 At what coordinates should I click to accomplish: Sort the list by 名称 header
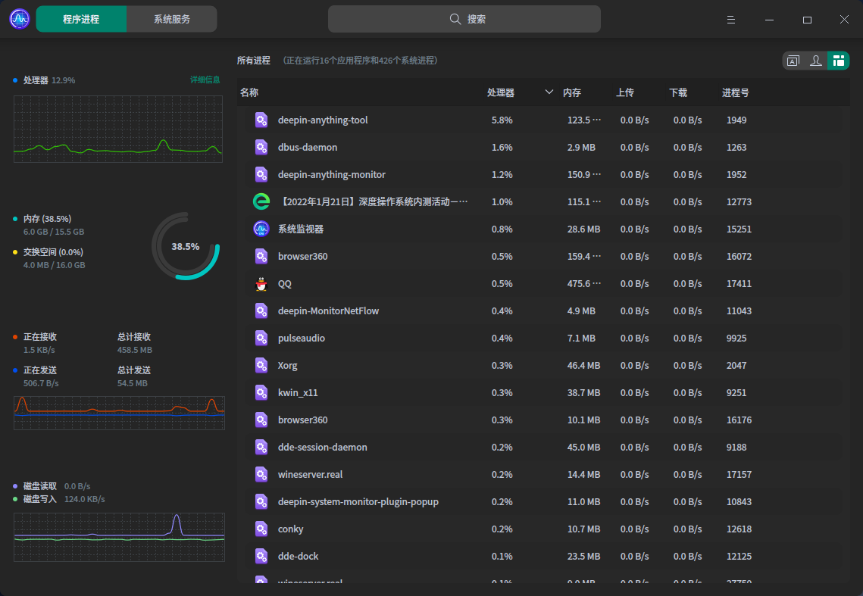(249, 92)
